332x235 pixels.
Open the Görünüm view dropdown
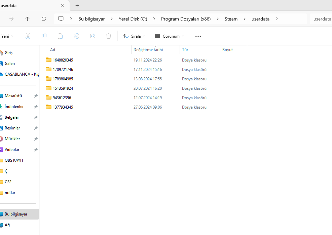(170, 36)
